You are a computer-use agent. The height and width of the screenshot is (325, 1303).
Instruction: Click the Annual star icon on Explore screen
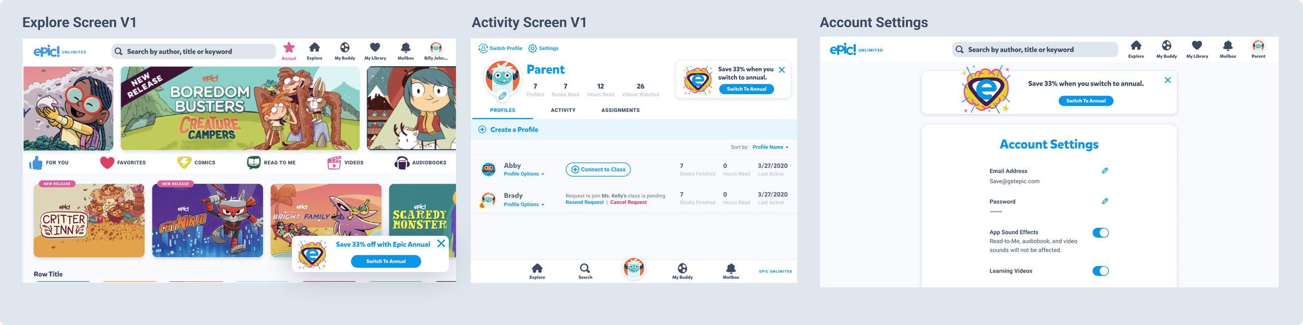289,47
